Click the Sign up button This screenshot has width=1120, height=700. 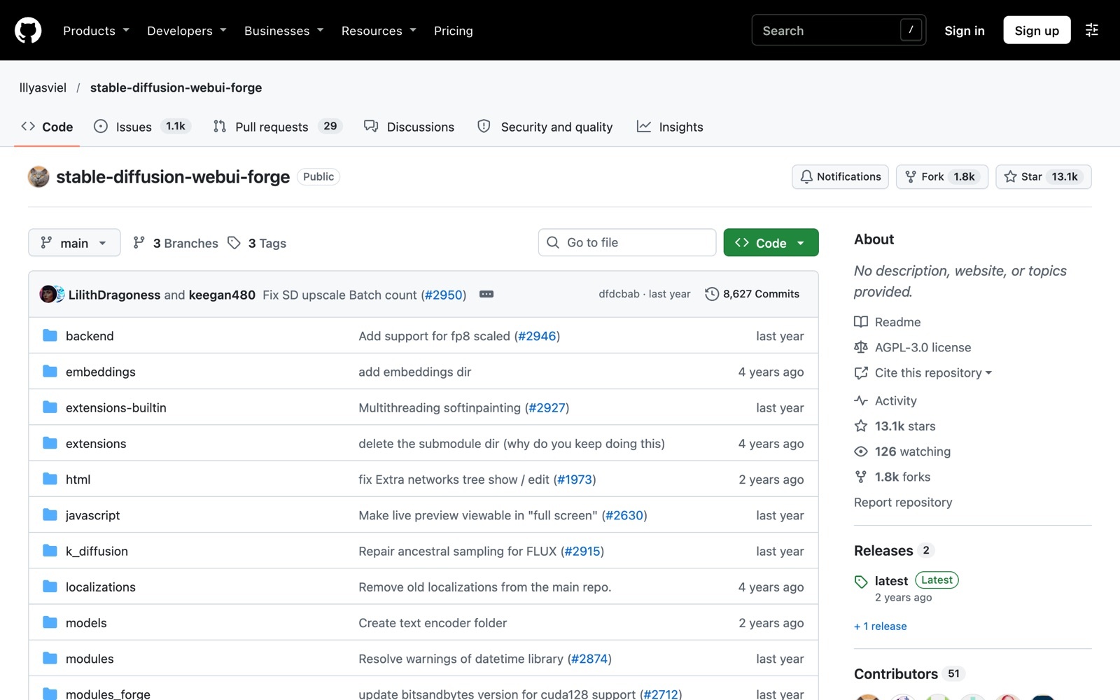pyautogui.click(x=1037, y=30)
